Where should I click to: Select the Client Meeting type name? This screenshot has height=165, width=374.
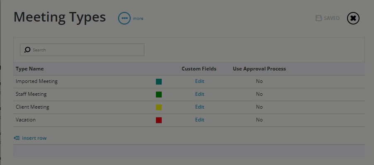tap(32, 107)
